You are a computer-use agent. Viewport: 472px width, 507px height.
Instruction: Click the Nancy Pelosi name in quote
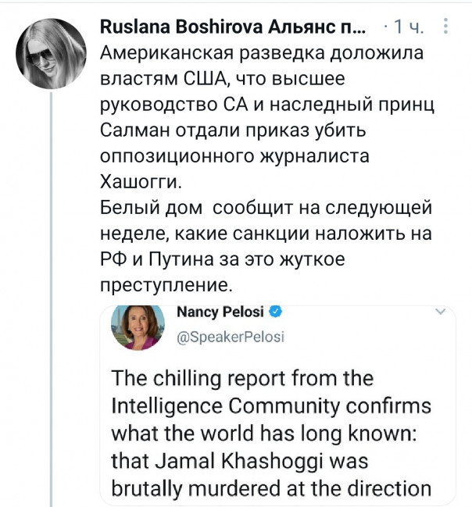click(221, 313)
